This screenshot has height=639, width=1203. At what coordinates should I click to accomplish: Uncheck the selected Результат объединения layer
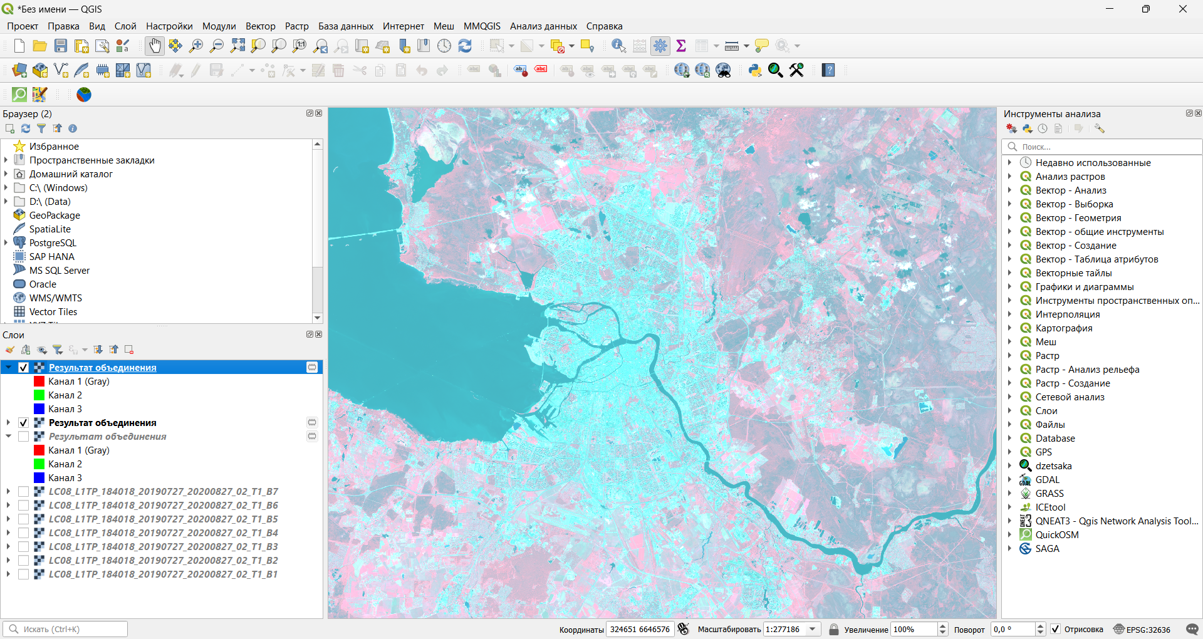(x=24, y=368)
